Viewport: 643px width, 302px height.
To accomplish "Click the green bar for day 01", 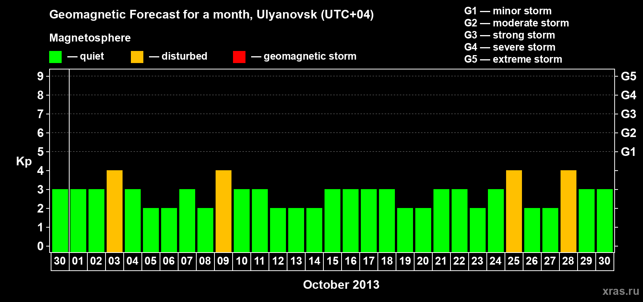I will coord(78,221).
